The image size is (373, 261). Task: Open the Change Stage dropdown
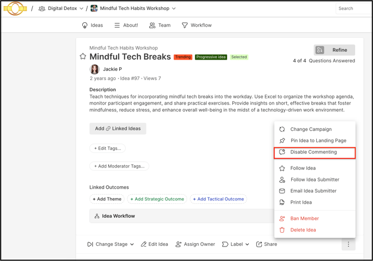(x=111, y=244)
